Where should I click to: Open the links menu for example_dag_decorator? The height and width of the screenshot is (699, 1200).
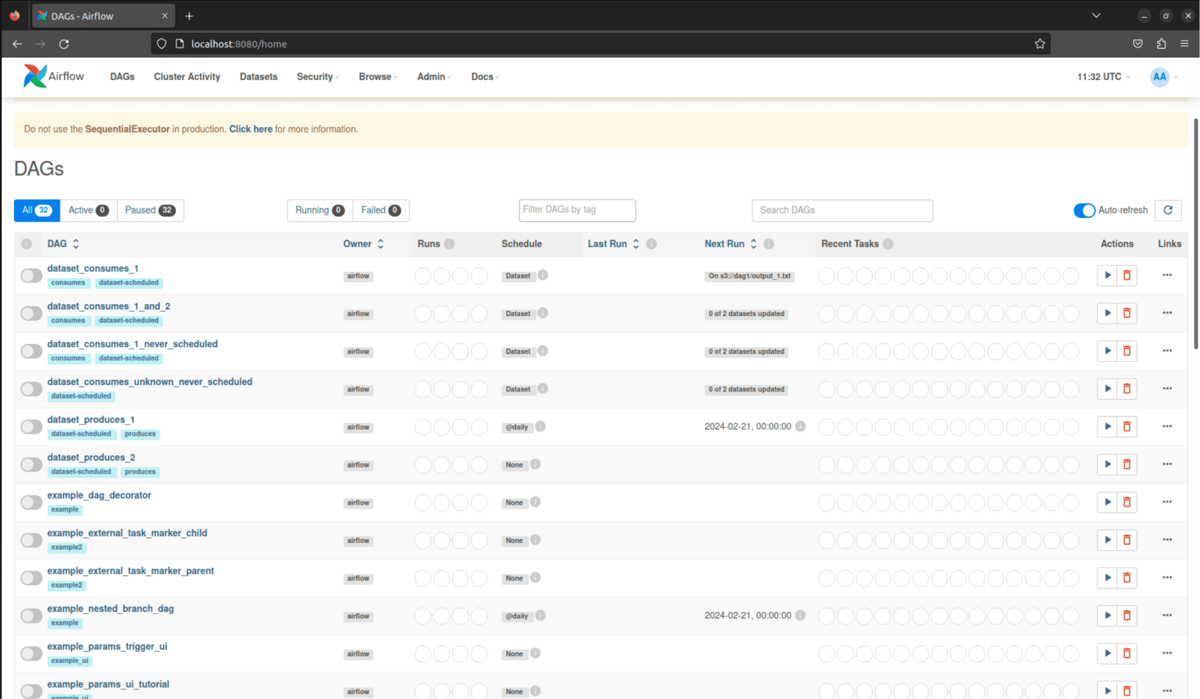tap(1167, 502)
